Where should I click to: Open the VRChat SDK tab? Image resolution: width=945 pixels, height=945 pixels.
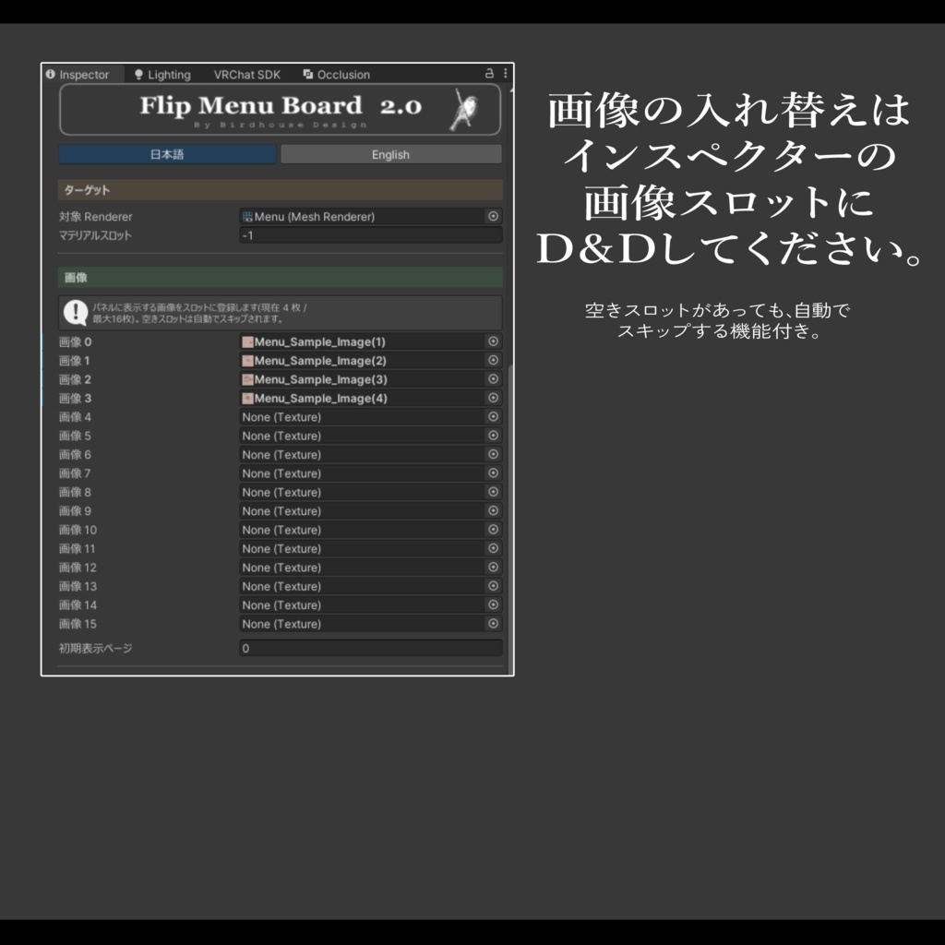click(247, 75)
